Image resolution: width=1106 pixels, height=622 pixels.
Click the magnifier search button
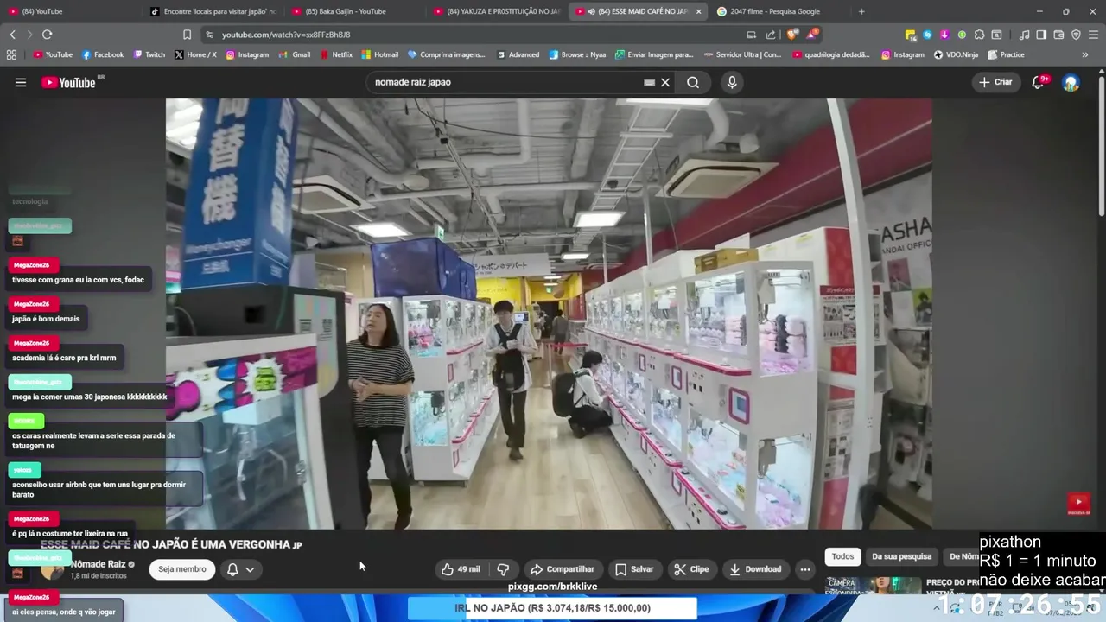coord(693,82)
